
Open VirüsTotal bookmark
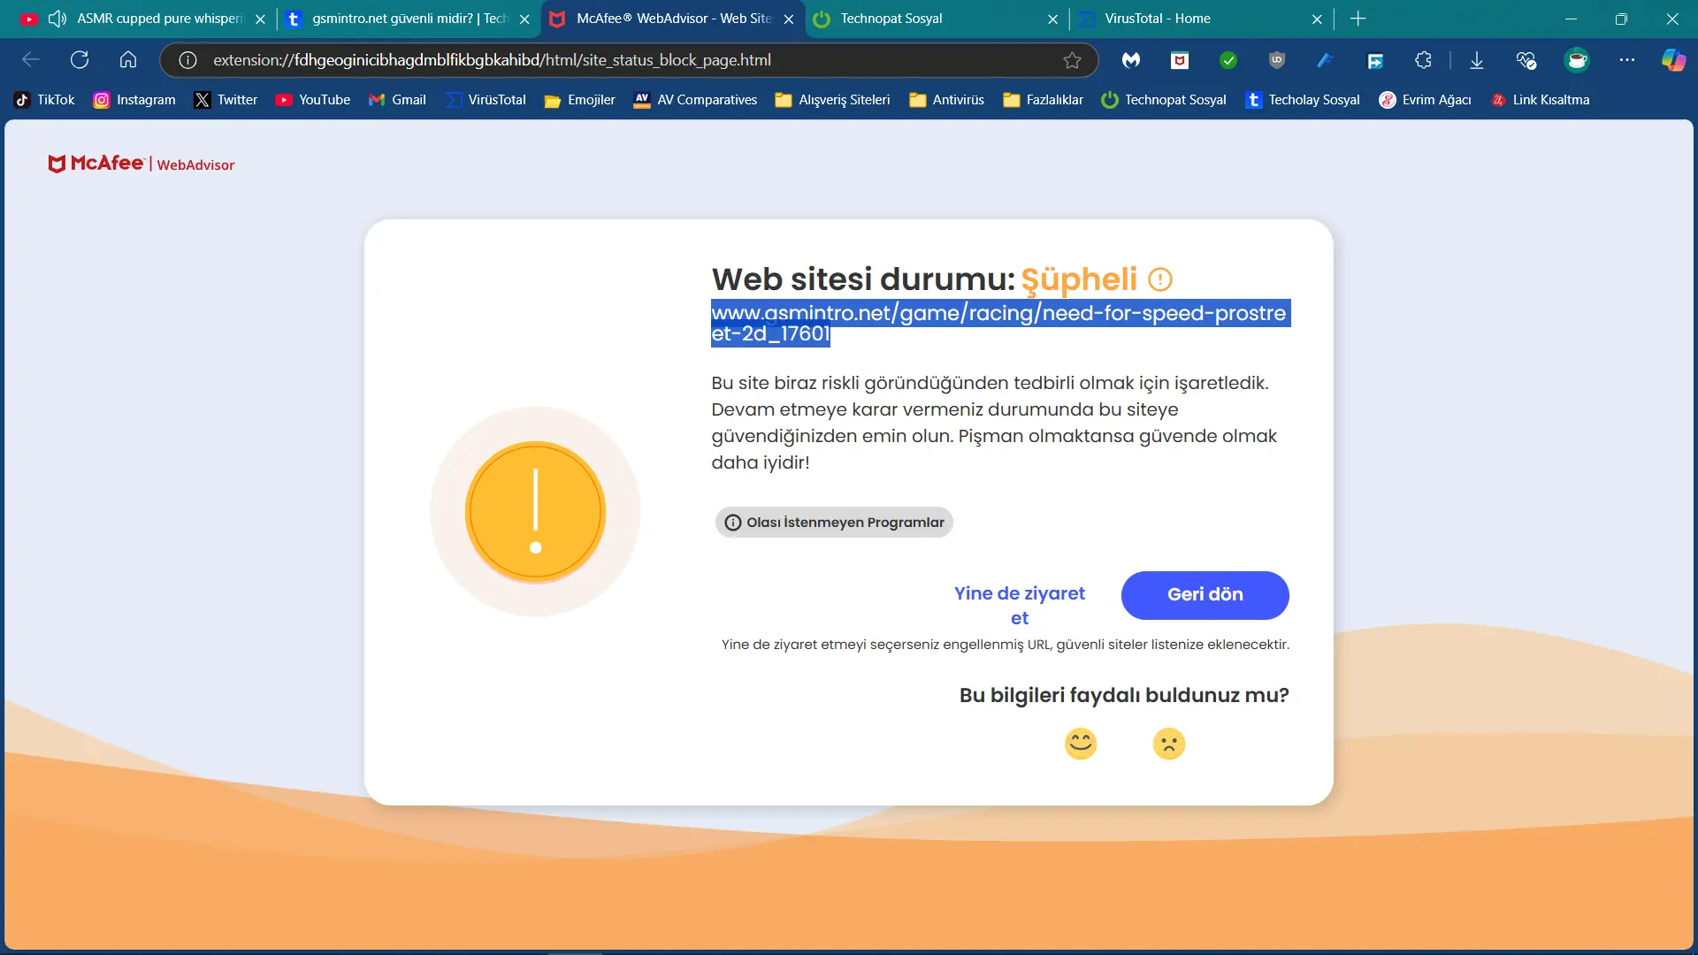pos(486,100)
